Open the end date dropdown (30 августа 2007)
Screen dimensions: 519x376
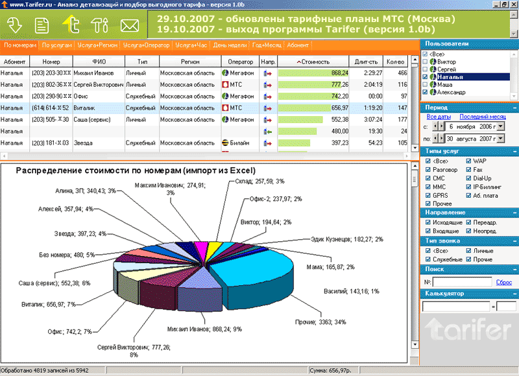click(500, 139)
